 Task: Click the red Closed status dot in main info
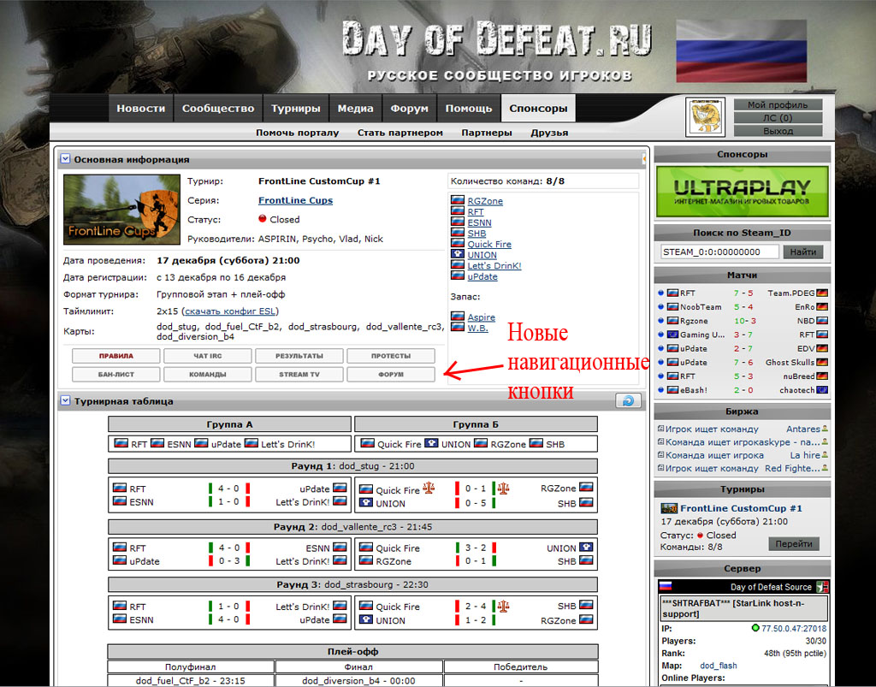(262, 219)
